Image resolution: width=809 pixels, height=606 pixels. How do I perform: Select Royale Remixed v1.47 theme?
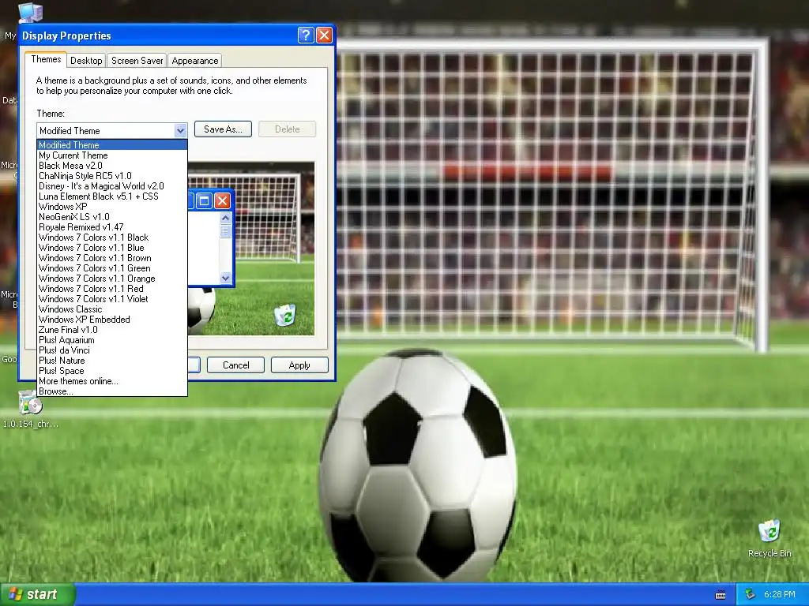[112, 227]
